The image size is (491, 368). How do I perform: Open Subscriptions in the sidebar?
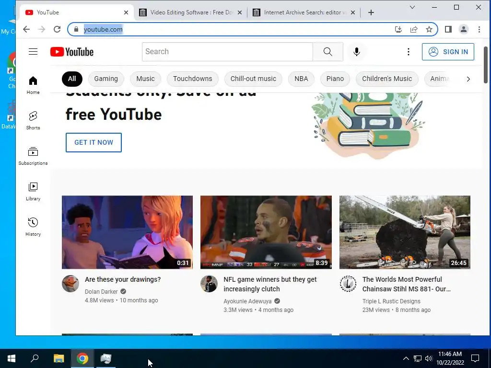[x=33, y=156]
